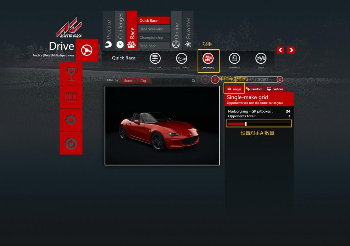Screen dimensions: 350x246
Task: Choose Race Weekend mode
Action: pos(154,29)
